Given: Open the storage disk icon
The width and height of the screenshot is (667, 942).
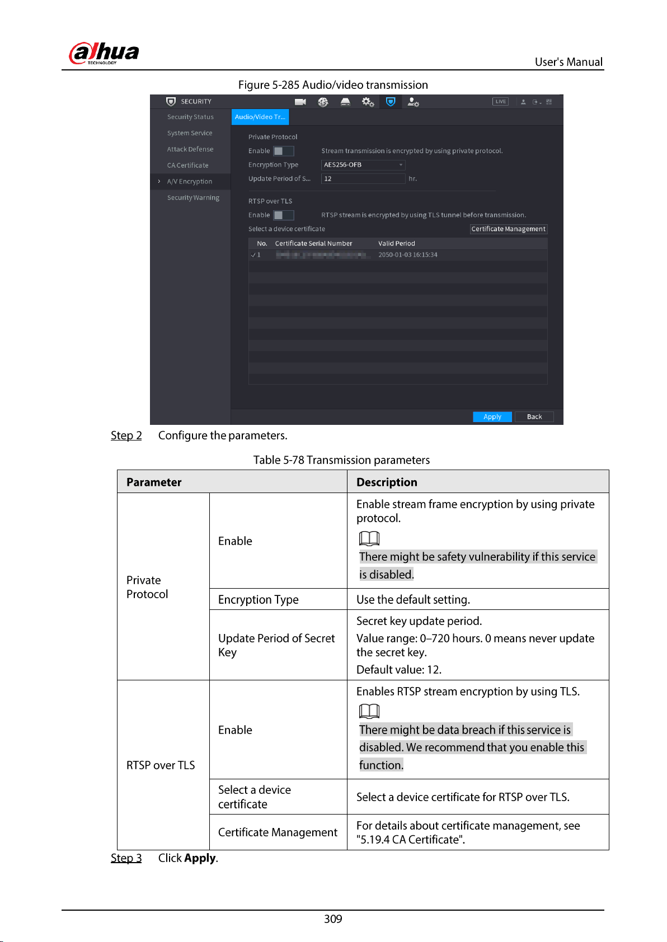Looking at the screenshot, I should click(345, 102).
